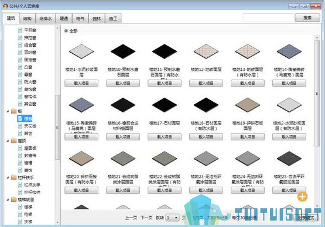Collapse the 楼梯坡道 tree node
This screenshot has height=227, width=325.
coord(8,200)
